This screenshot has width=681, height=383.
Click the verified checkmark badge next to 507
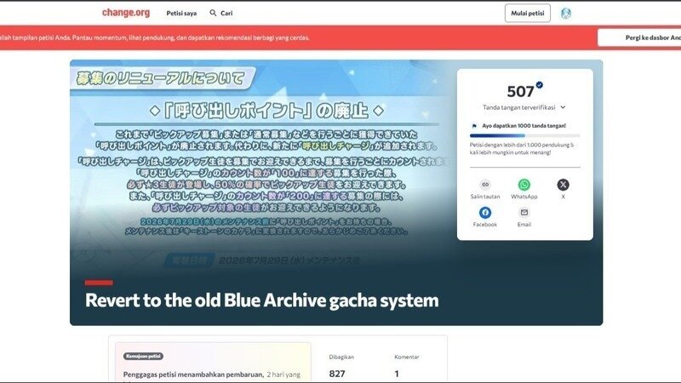[539, 85]
